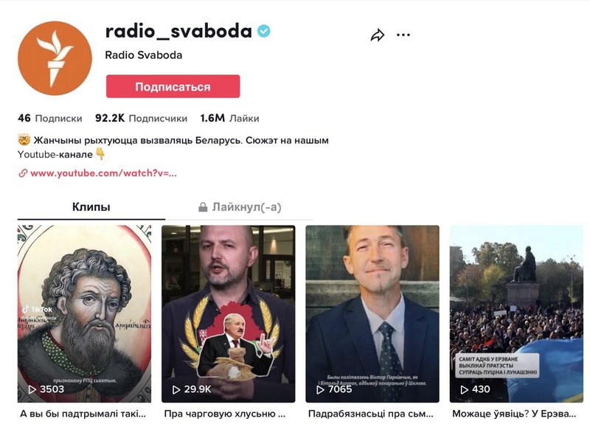
Task: Click caption Пра чарговую хлусьню
Action: click(225, 414)
